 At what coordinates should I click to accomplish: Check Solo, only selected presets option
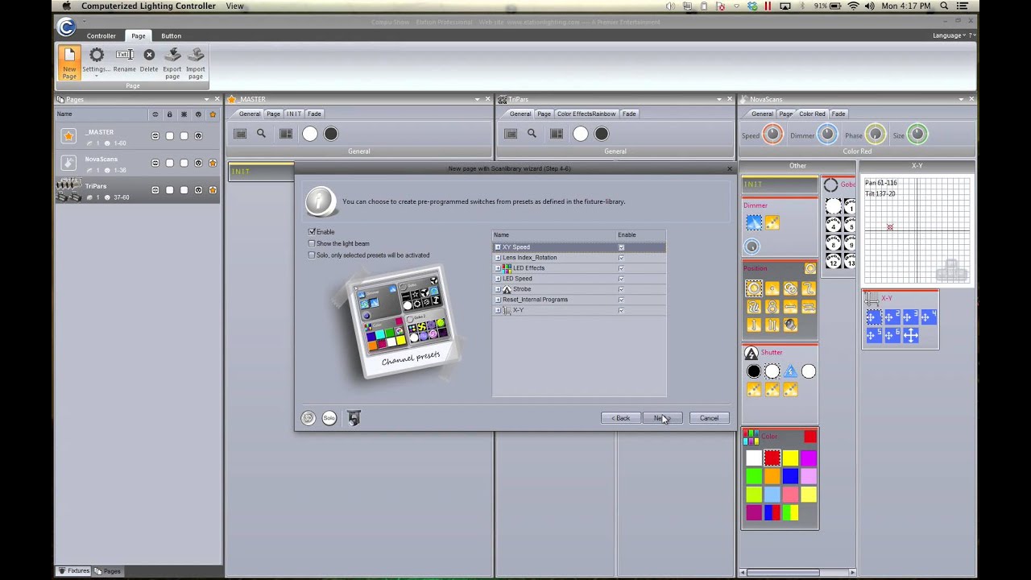(312, 255)
